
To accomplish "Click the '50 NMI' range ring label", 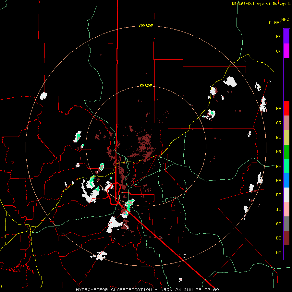I will point(146,86).
